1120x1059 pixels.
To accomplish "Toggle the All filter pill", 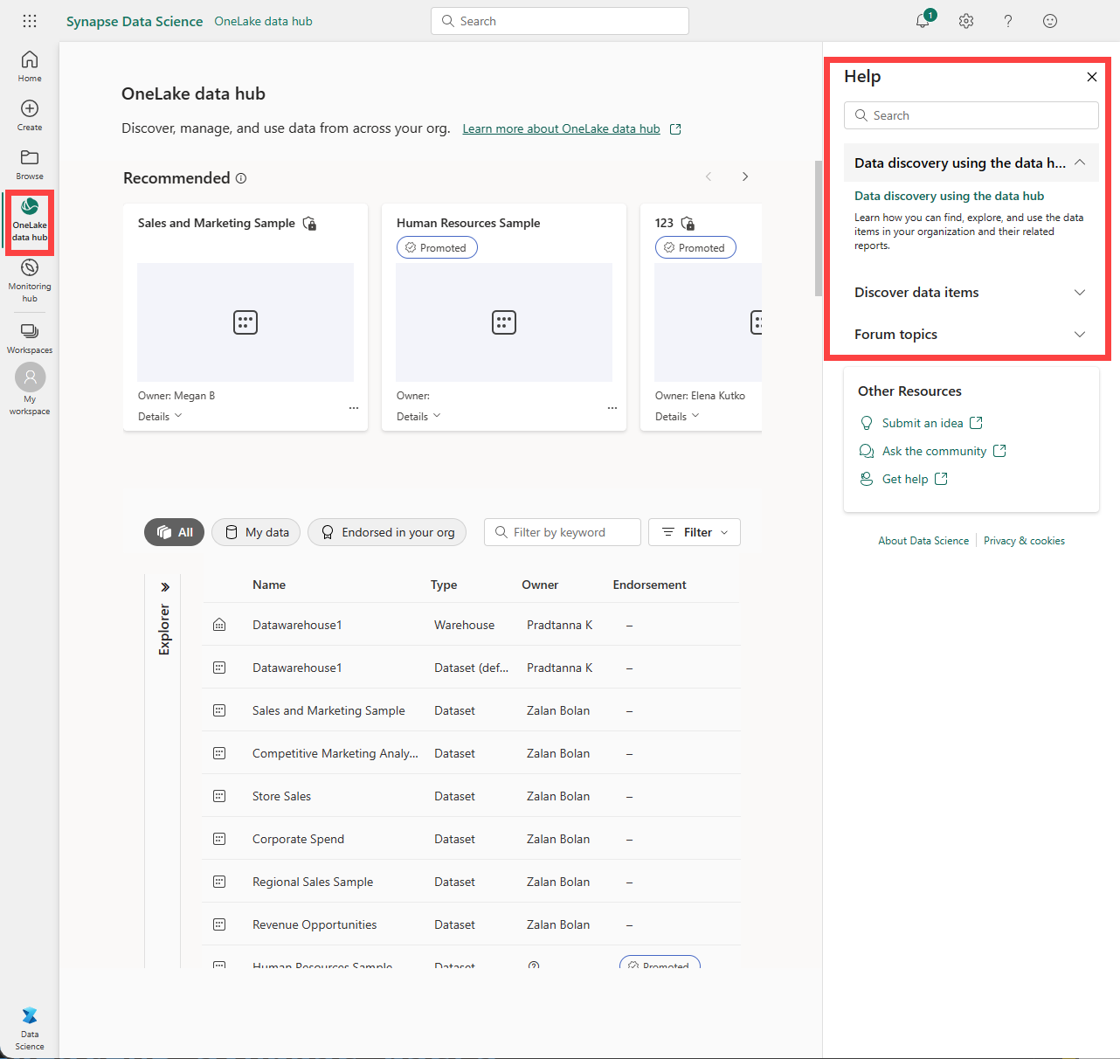I will click(x=173, y=531).
